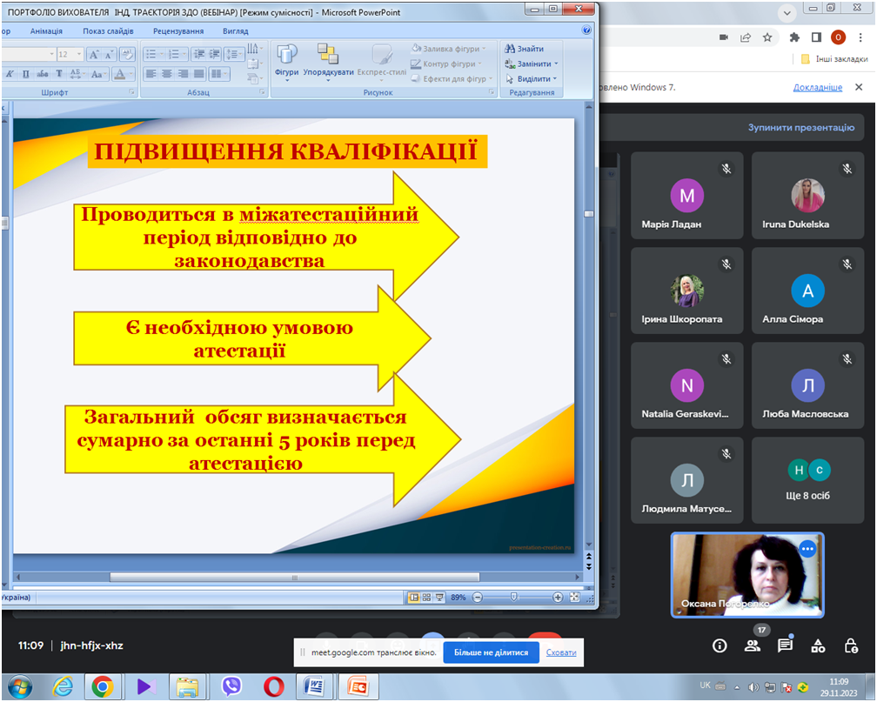Image resolution: width=877 pixels, height=702 pixels.
Task: Open Chrome share page icon
Action: point(745,37)
